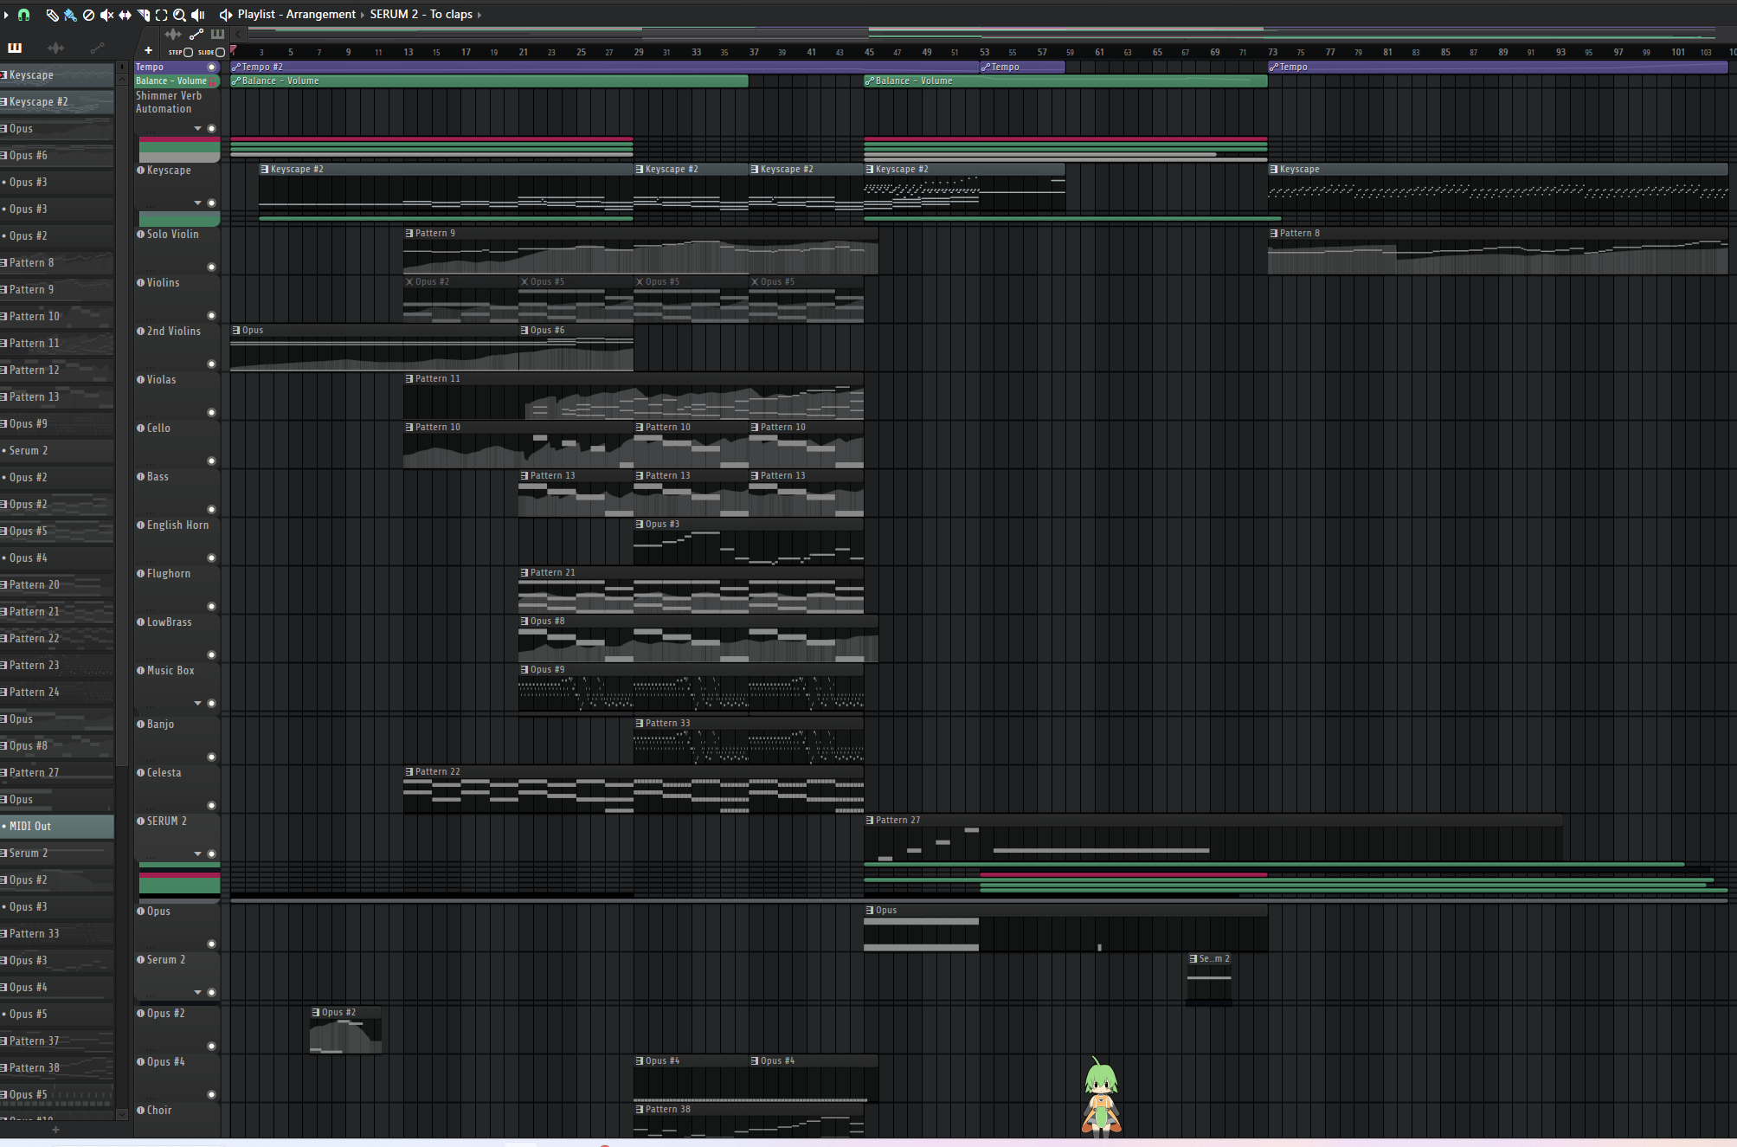
Task: Select Pattern 27 in the picker list
Action: tap(57, 772)
